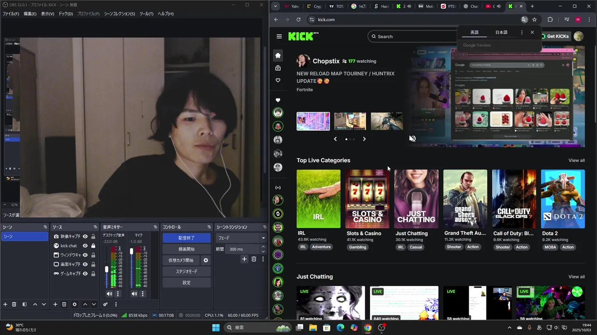The width and height of the screenshot is (597, 335).
Task: Toggle visibility of 映像キャプチャ source
Action: coord(85,236)
